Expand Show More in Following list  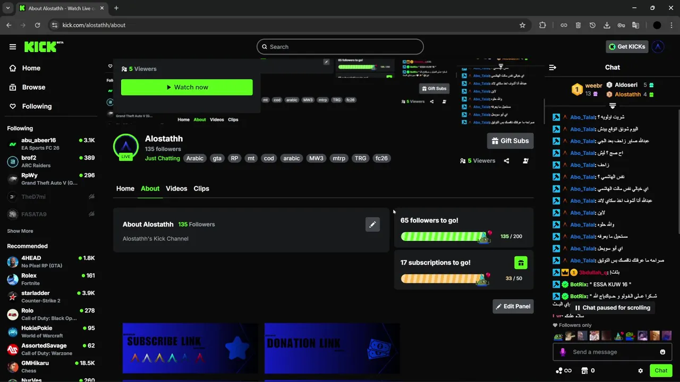(20, 231)
